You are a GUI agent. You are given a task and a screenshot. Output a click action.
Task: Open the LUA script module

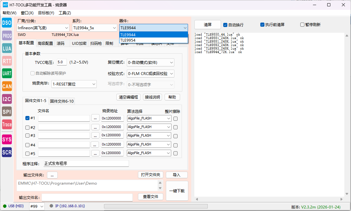pyautogui.click(x=7, y=48)
